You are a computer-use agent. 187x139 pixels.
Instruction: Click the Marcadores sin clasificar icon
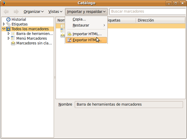[13, 43]
